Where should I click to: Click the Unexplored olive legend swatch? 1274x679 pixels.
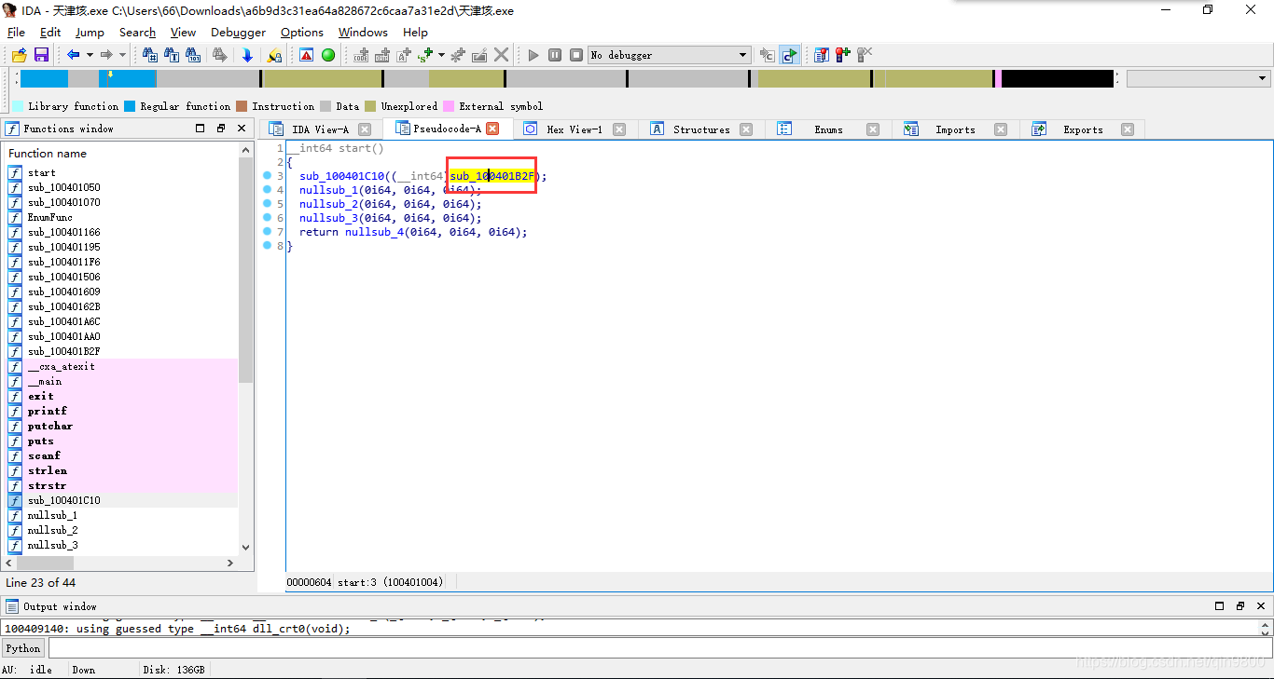(370, 106)
